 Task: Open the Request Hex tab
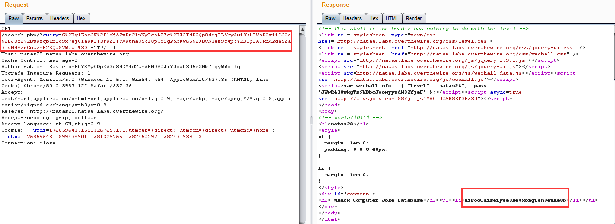(x=81, y=18)
